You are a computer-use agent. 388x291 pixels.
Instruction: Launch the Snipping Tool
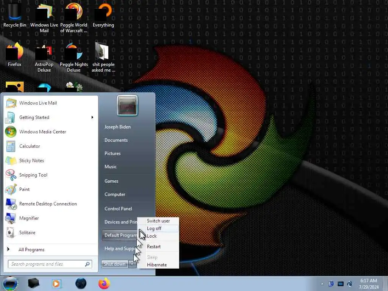(51, 175)
